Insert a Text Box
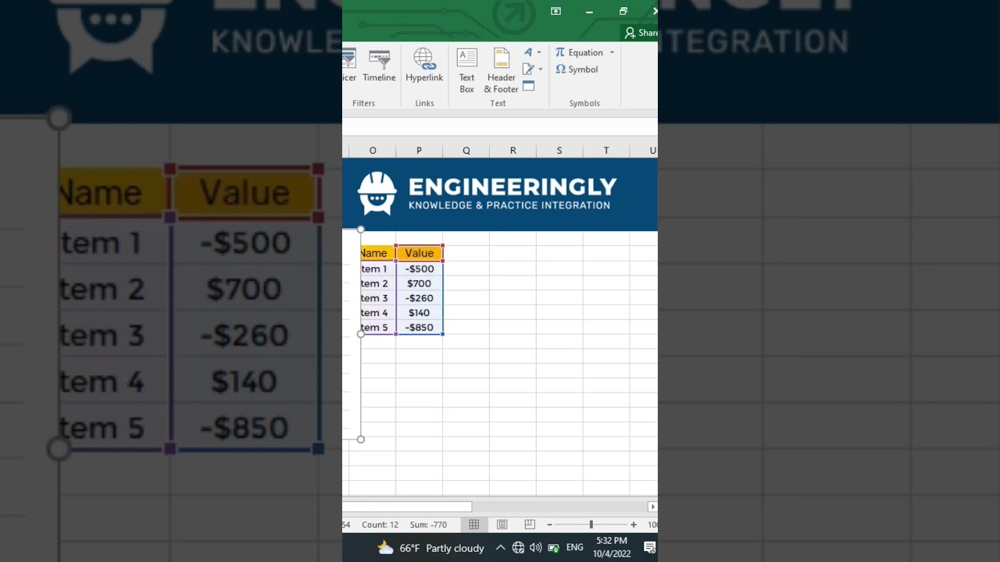This screenshot has width=1000, height=562. (x=466, y=70)
